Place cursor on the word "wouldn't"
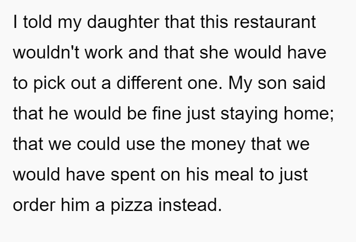The image size is (356, 242). [46, 52]
